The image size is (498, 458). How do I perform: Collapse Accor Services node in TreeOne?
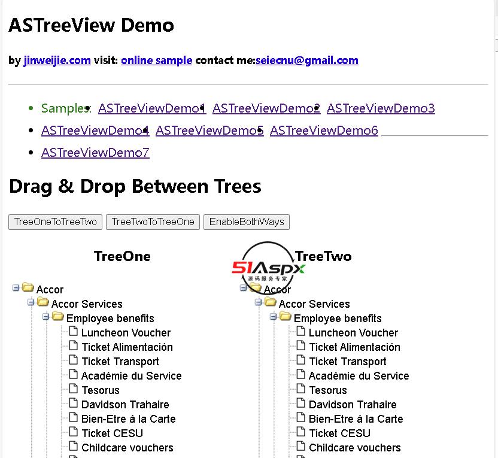pos(31,302)
